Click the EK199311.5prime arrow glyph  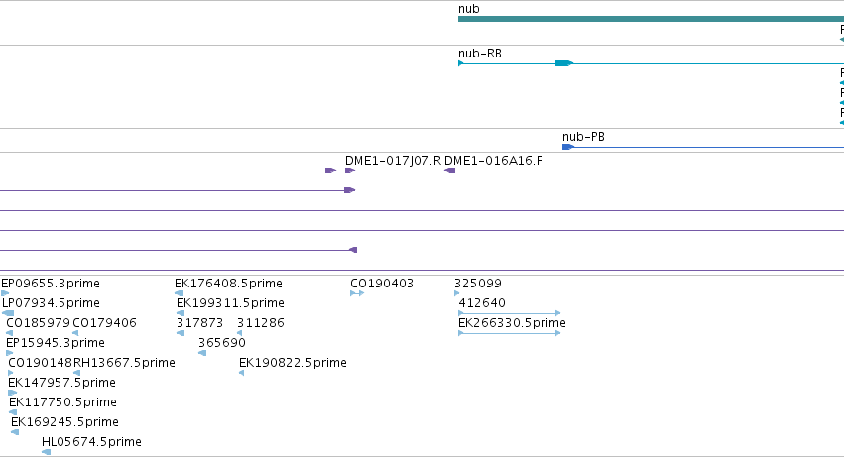181,313
